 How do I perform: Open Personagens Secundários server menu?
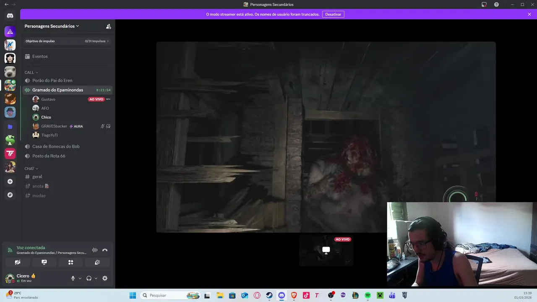[52, 26]
